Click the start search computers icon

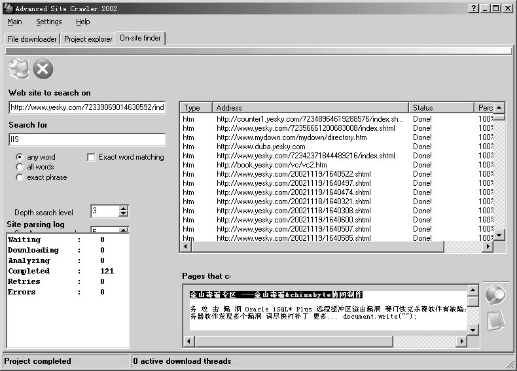pos(19,69)
